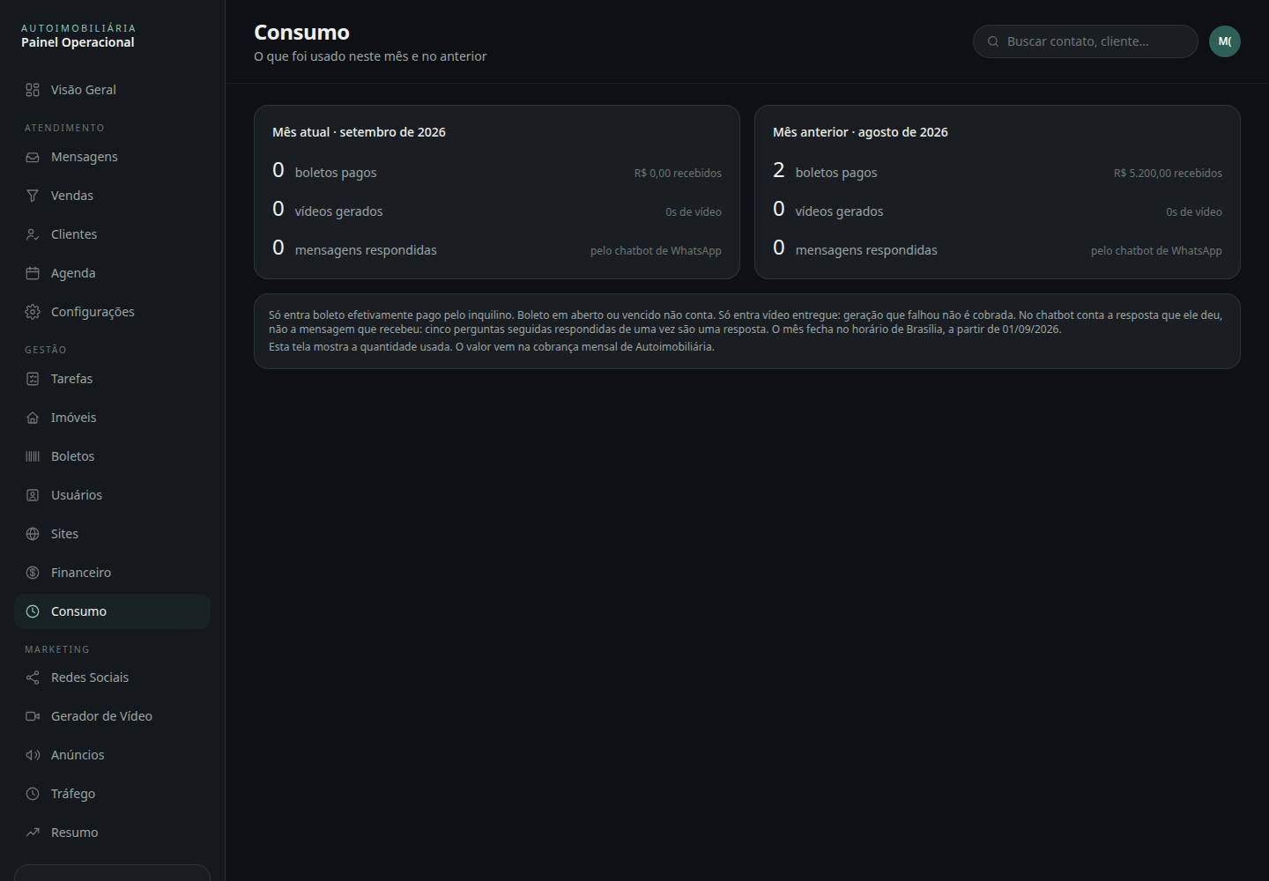Navigate to Imóveis section
Screen dimensions: 1269x881
point(112,418)
